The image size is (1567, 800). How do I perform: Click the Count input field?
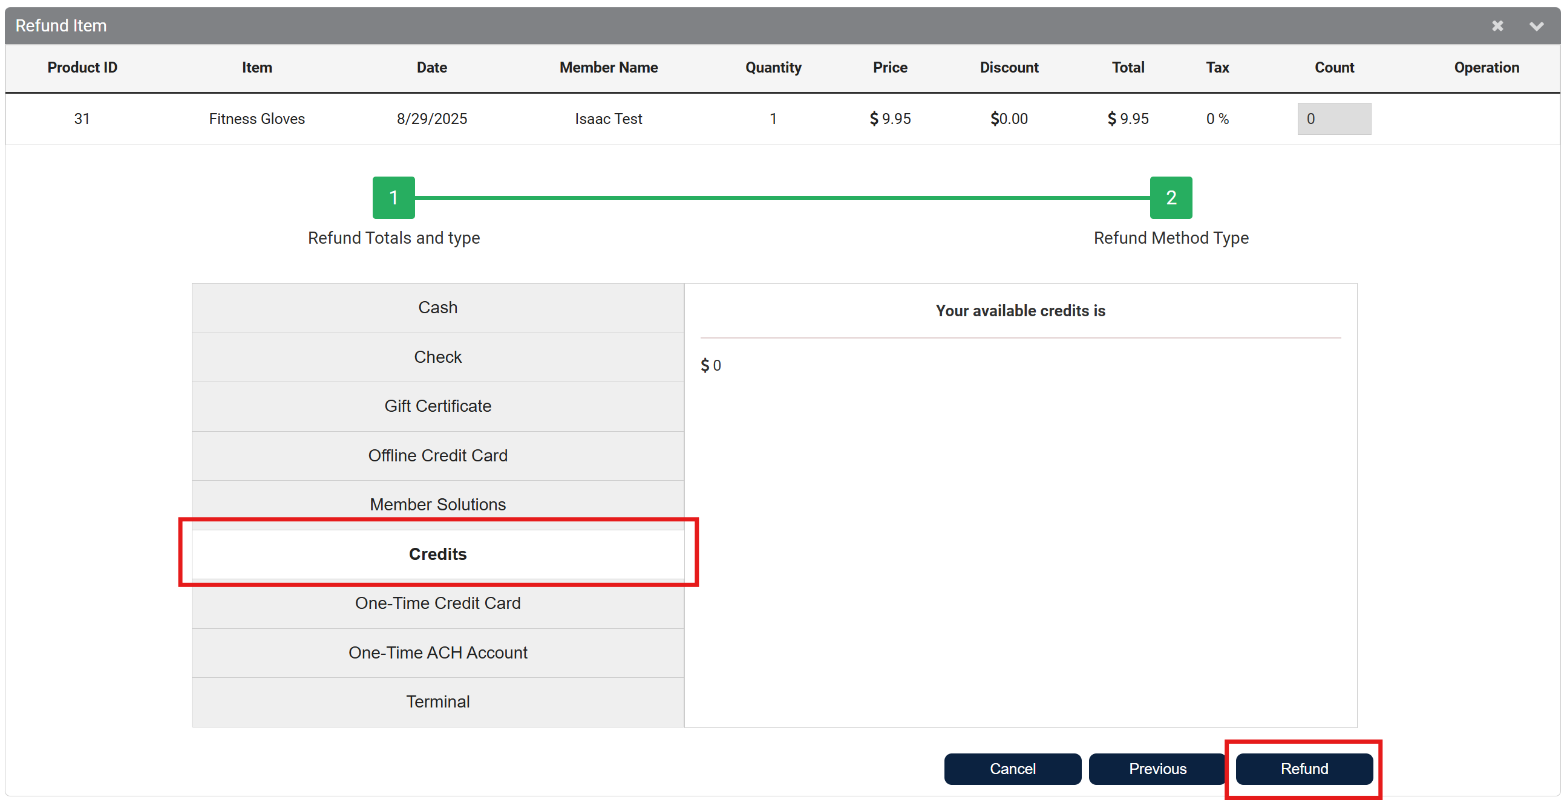click(x=1333, y=119)
